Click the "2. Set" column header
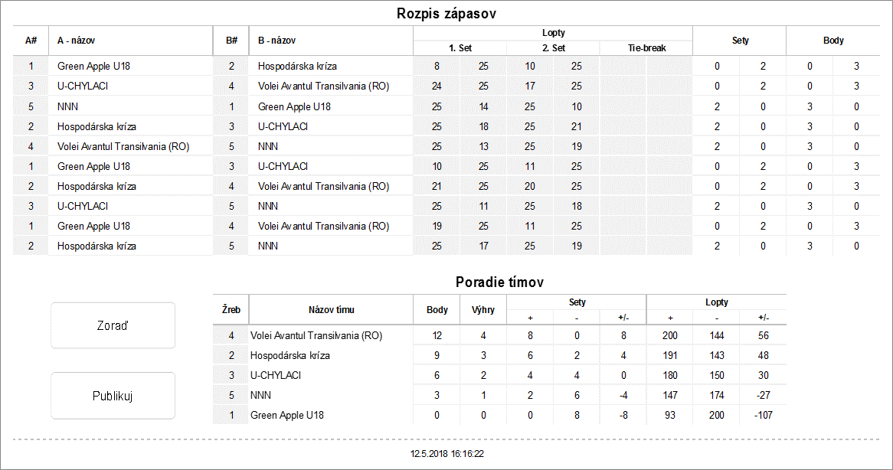 pyautogui.click(x=552, y=48)
